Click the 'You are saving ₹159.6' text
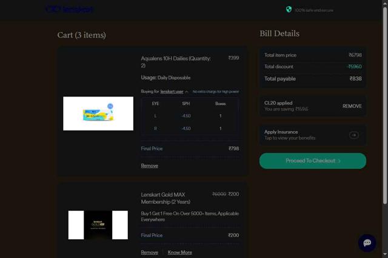This screenshot has width=388, height=258. [x=286, y=109]
